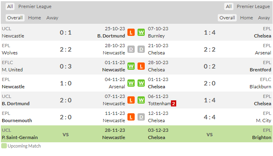The width and height of the screenshot is (273, 156).
Task: Click the orange L badge for Bournemouth vs Newcastle
Action: pyautogui.click(x=131, y=117)
